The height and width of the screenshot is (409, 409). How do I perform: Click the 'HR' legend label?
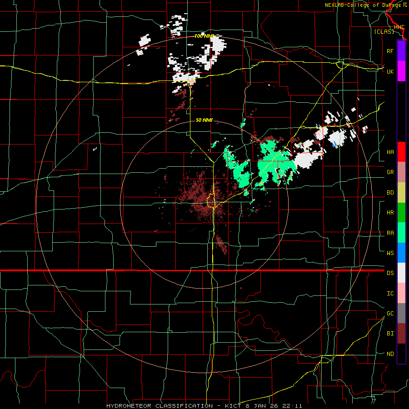(x=390, y=213)
